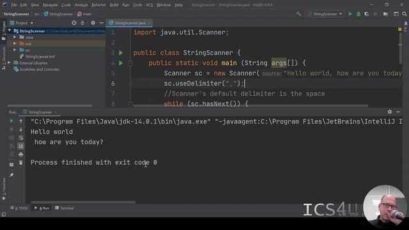Toggle tool window buttons corner icon
This screenshot has height=230, width=409.
click(x=4, y=215)
